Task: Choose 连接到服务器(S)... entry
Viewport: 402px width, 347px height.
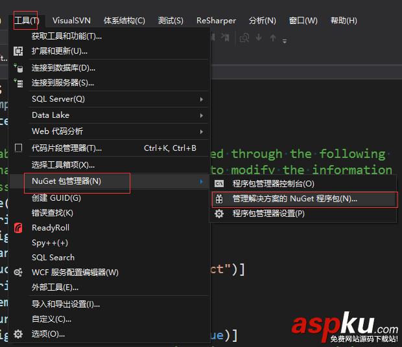Action: (x=62, y=83)
